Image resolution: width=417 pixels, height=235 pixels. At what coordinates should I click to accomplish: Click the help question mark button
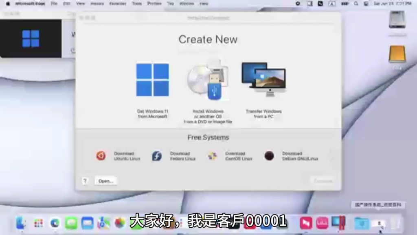click(x=84, y=181)
